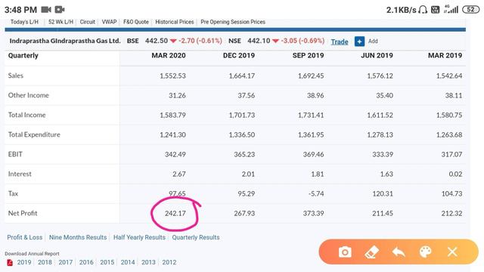Click the Interest row label
Image resolution: width=484 pixels, height=272 pixels.
pyautogui.click(x=20, y=174)
